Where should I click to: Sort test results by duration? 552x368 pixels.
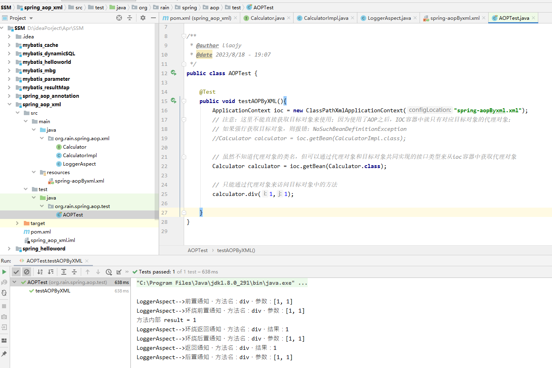(50, 272)
